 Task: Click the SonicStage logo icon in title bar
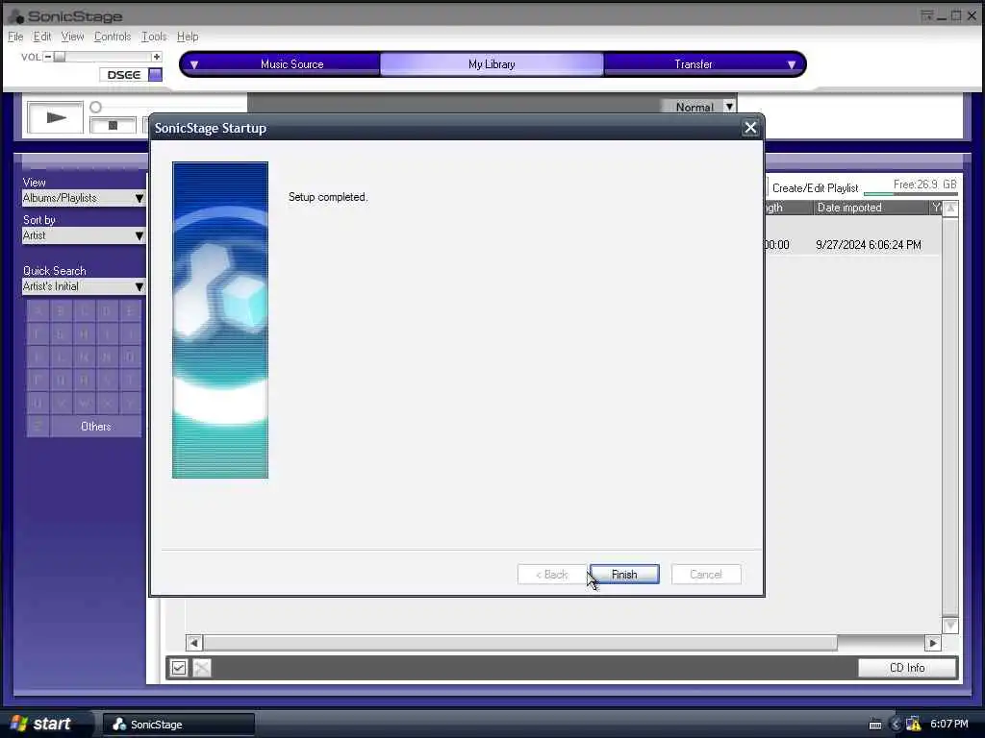tap(16, 16)
